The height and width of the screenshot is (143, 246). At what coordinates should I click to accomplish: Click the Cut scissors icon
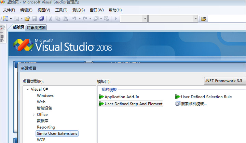(51, 19)
